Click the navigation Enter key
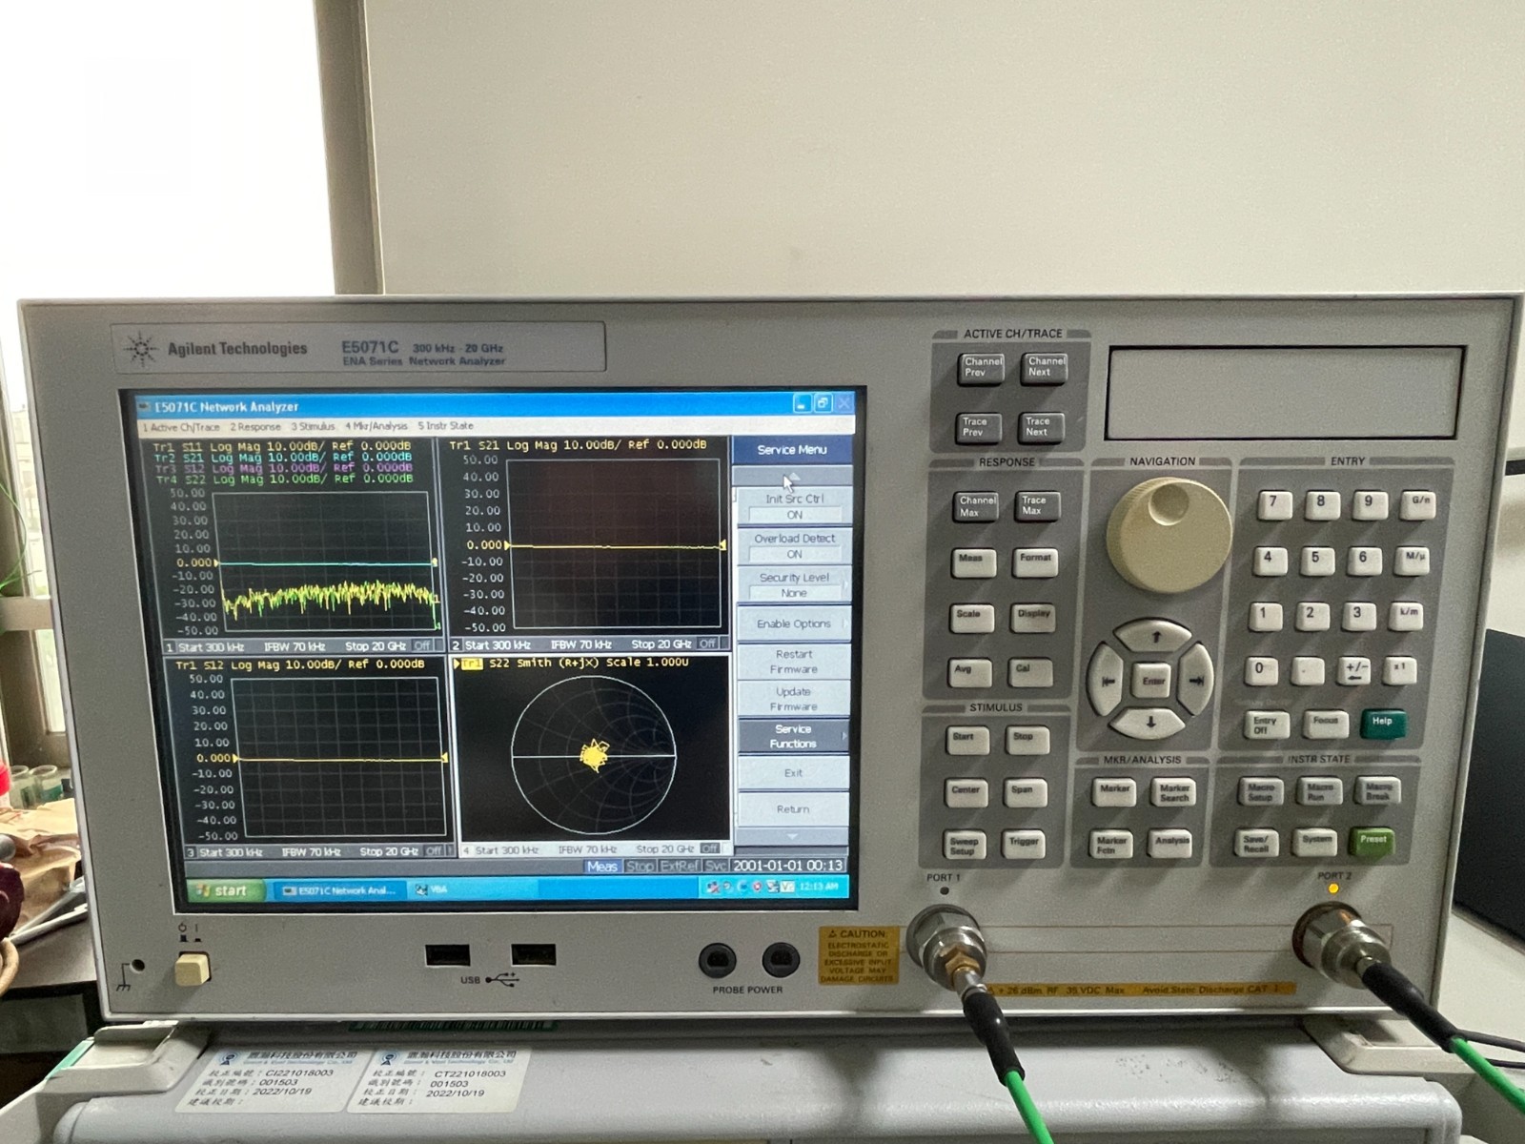The height and width of the screenshot is (1144, 1525). pos(1153,681)
